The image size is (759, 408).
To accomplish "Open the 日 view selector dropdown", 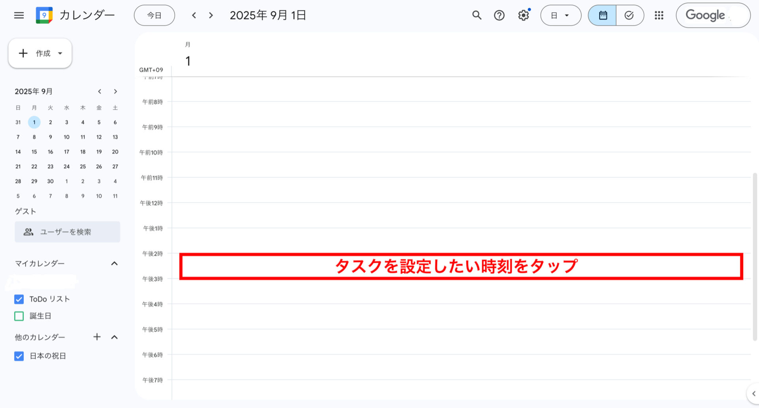I will click(x=561, y=15).
